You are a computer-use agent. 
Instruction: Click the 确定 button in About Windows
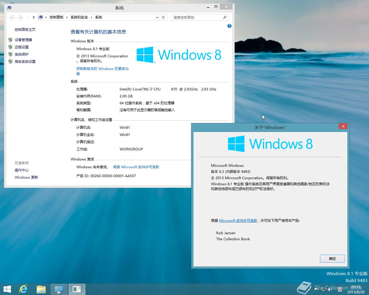point(332,258)
